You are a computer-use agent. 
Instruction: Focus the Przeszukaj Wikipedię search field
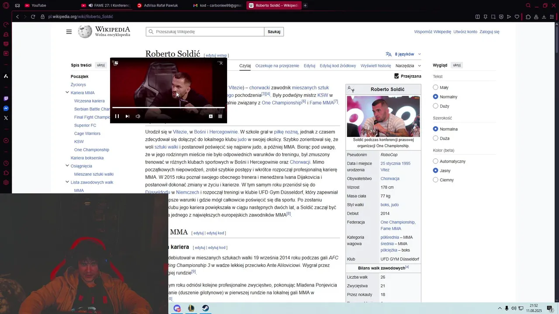(205, 32)
